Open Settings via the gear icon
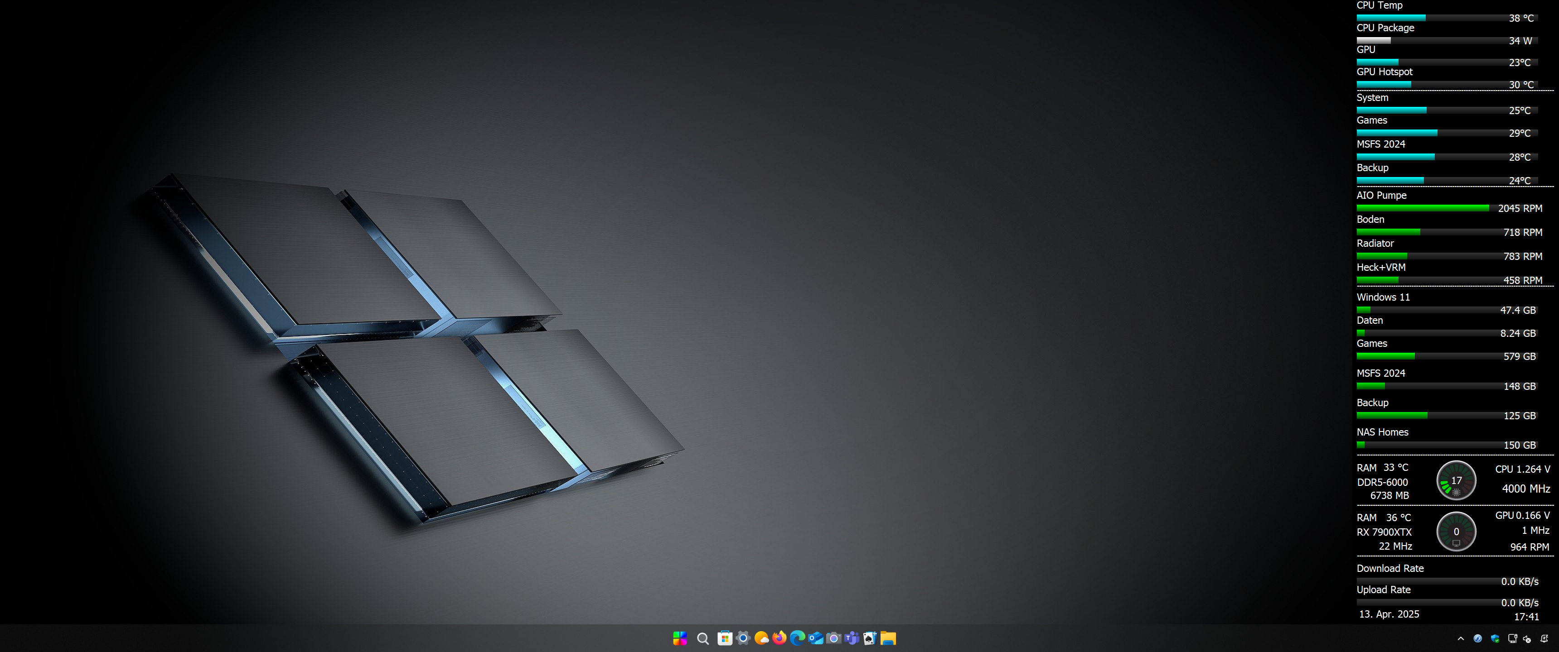 click(743, 639)
